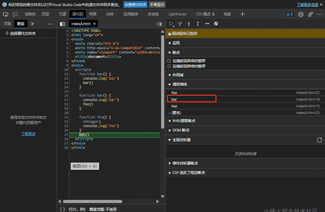Viewport: 325px width, 212px height.
Task: Show more navigator tabs via double chevron
Action: pyautogui.click(x=32, y=24)
